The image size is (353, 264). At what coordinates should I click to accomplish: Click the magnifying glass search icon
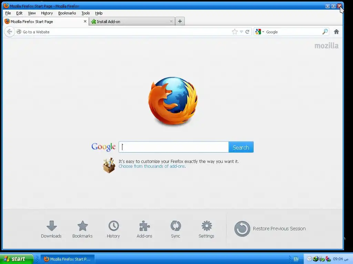pyautogui.click(x=325, y=32)
